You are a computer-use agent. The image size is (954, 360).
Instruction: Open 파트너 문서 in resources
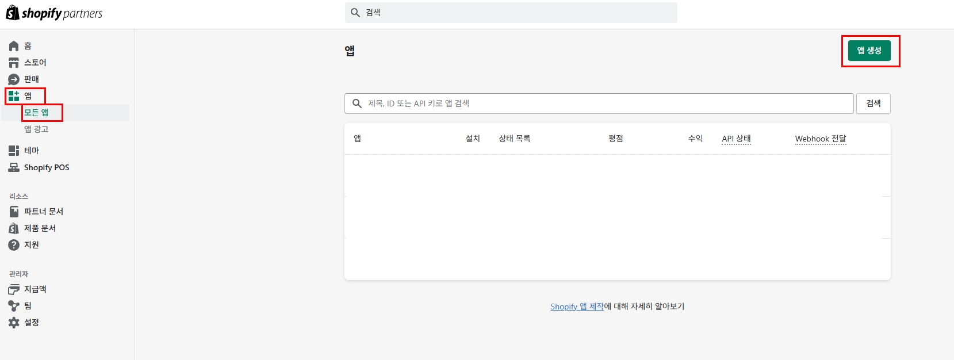(x=43, y=212)
